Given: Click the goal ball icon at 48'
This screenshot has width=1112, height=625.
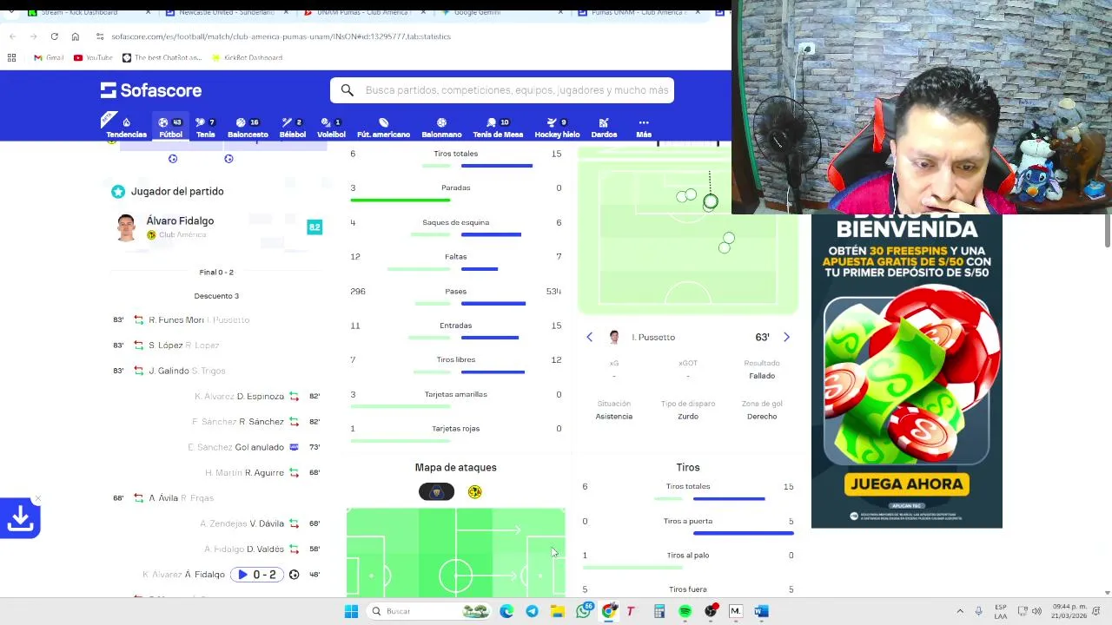Looking at the screenshot, I should coord(294,575).
